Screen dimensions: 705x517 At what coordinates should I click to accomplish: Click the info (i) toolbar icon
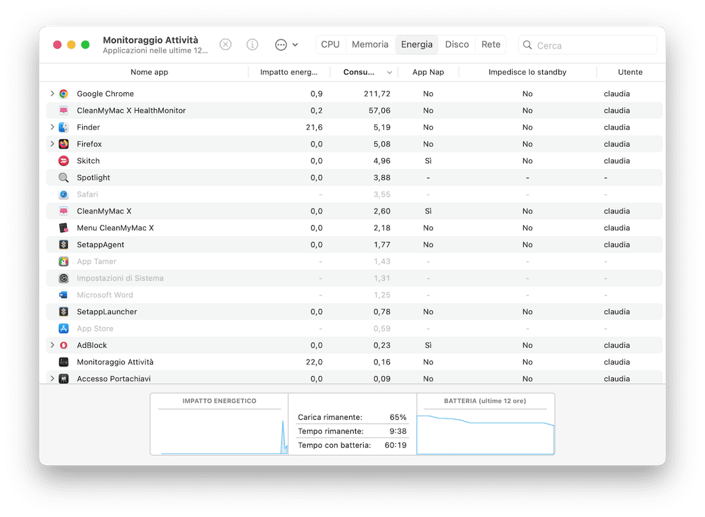pos(252,45)
